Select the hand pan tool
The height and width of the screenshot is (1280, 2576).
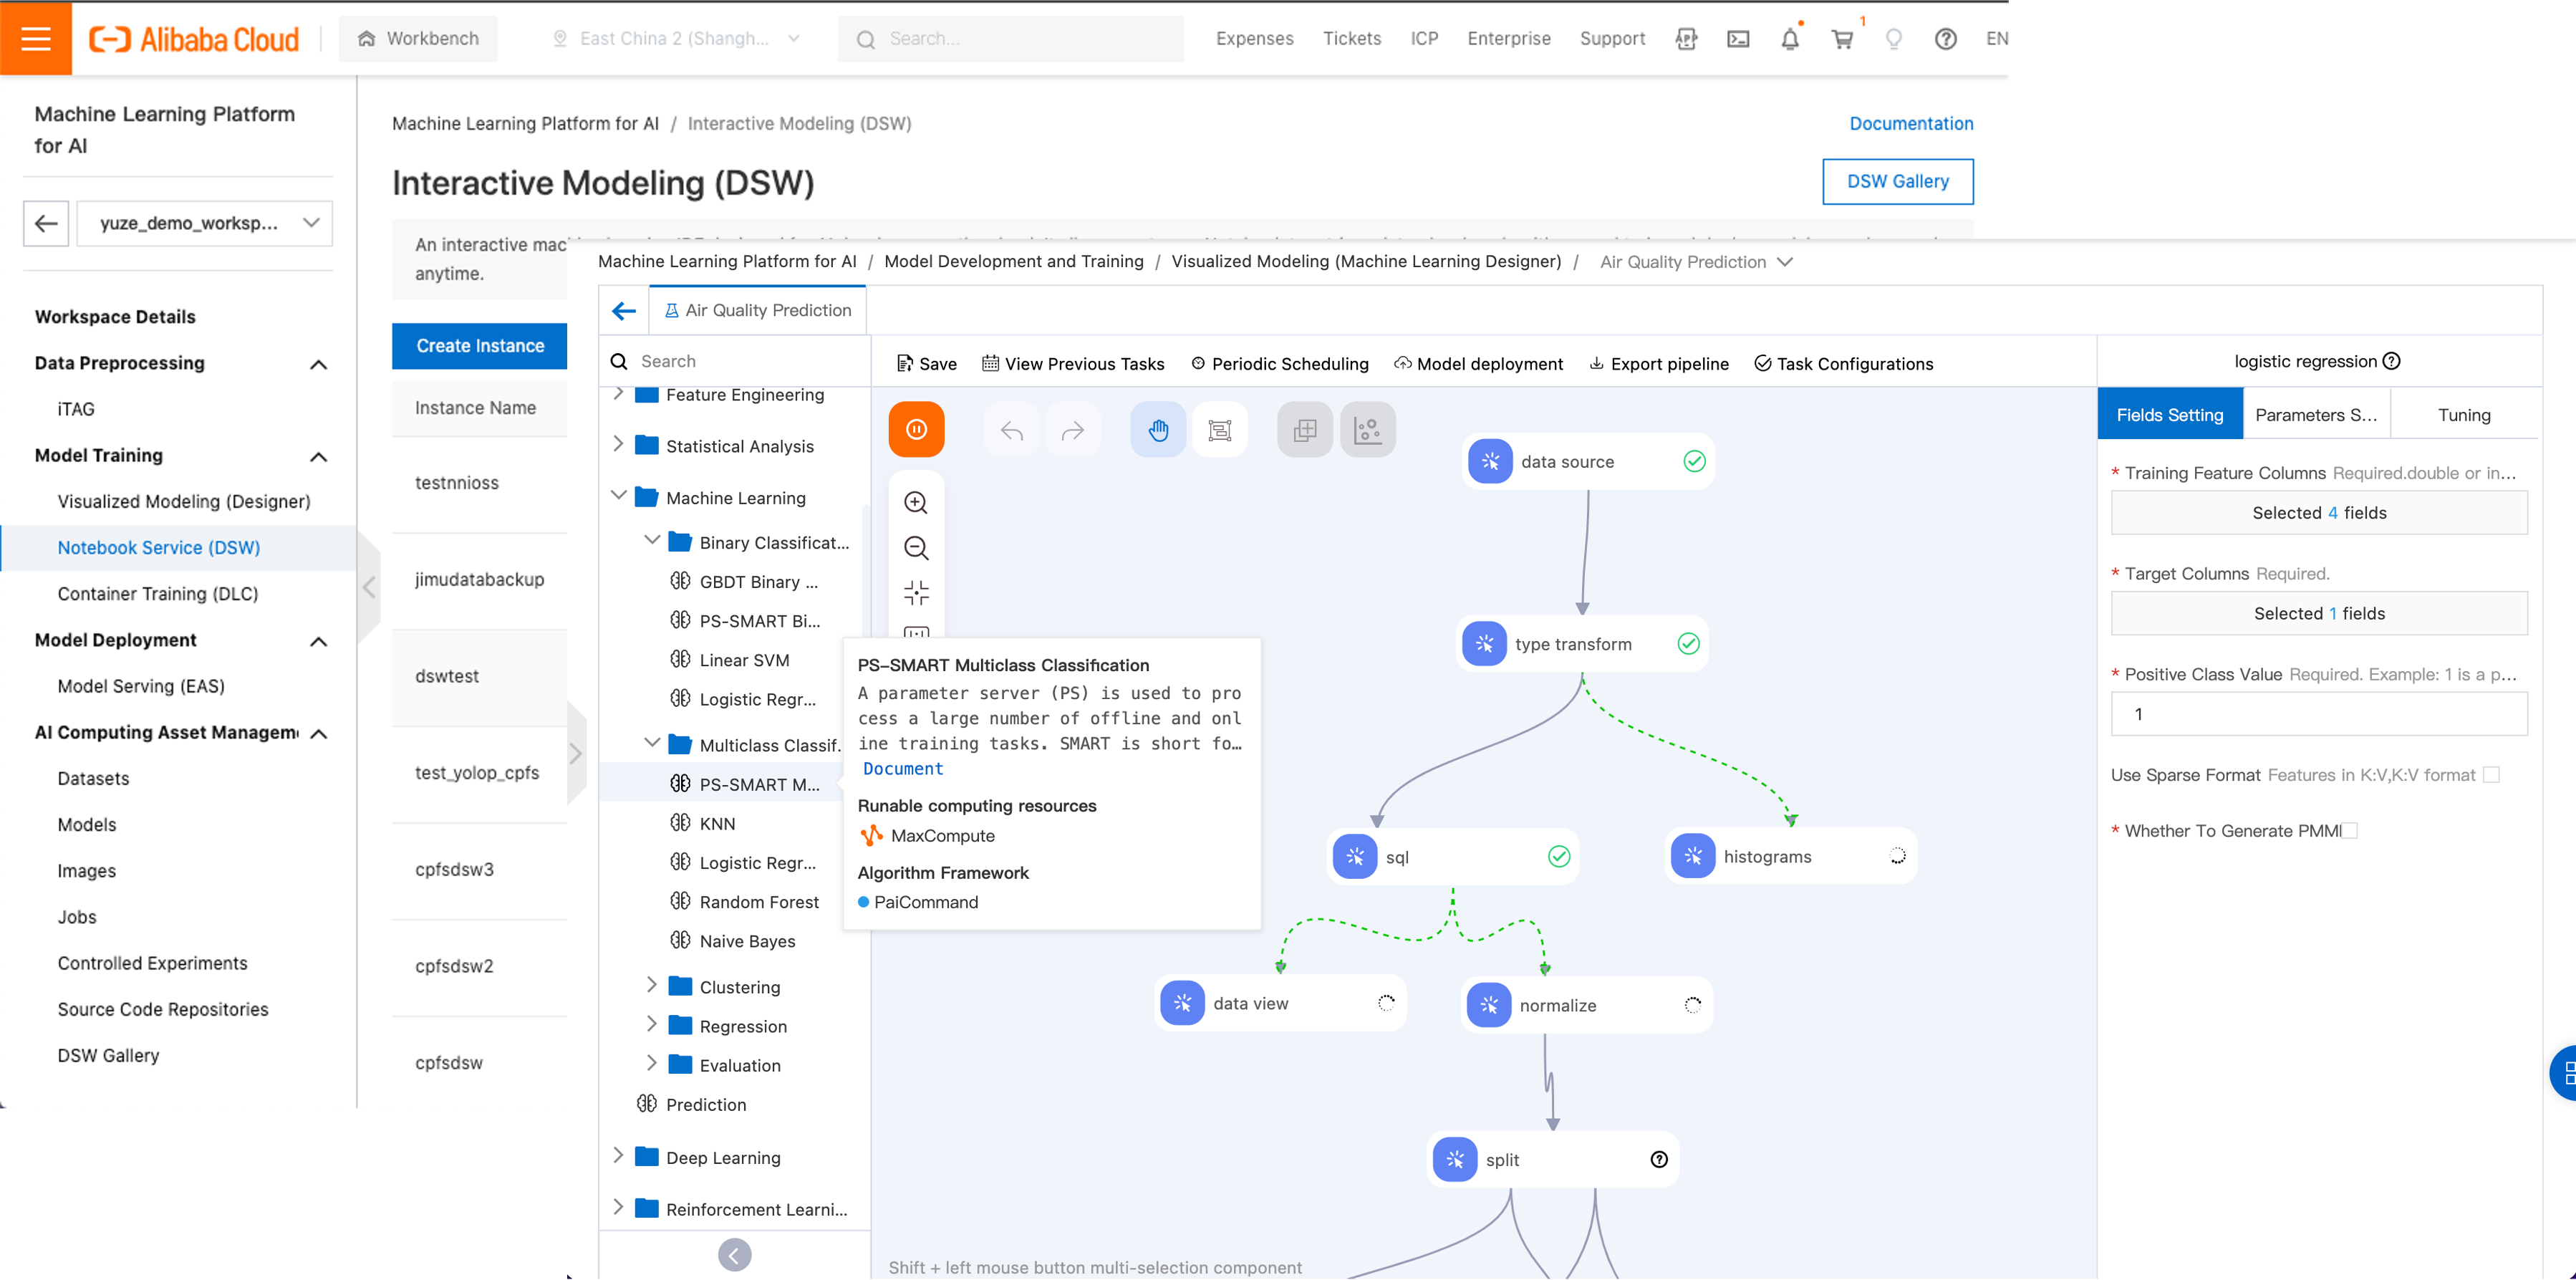tap(1157, 429)
